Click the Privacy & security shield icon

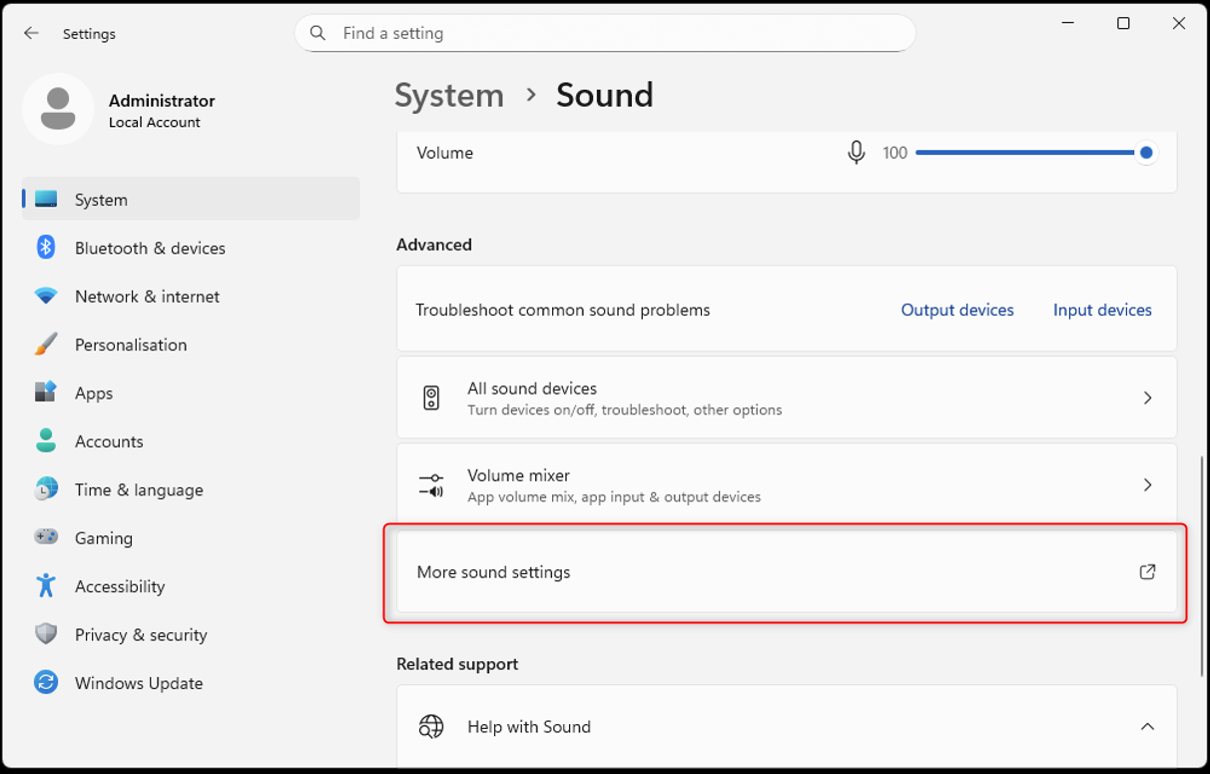[46, 634]
